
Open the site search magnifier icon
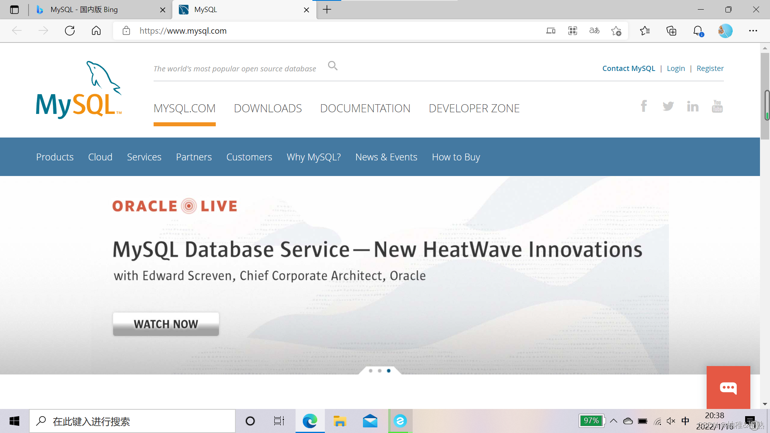click(332, 66)
